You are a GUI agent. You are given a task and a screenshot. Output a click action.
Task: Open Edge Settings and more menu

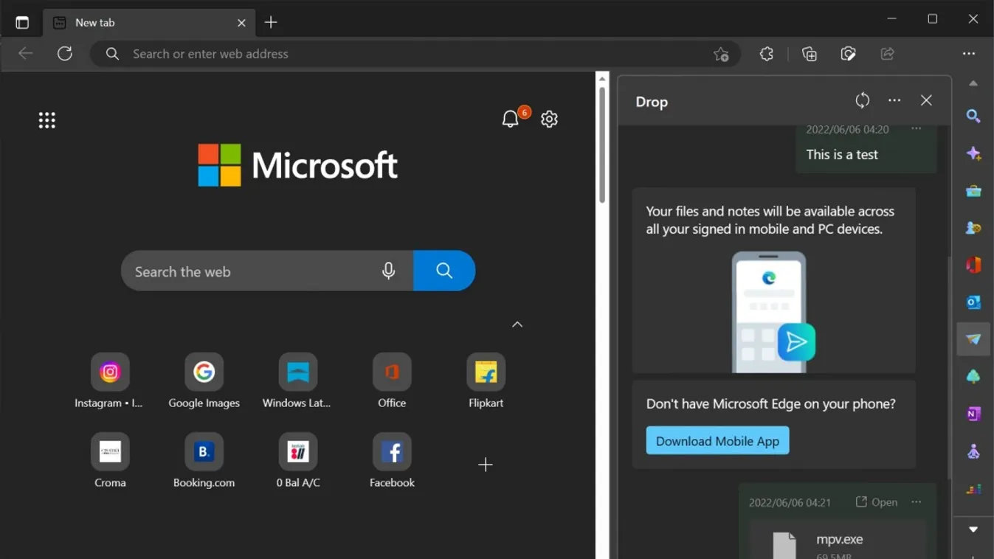(x=969, y=54)
